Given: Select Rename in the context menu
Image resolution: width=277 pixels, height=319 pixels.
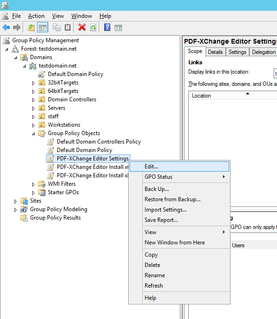Looking at the screenshot, I should (179, 275).
